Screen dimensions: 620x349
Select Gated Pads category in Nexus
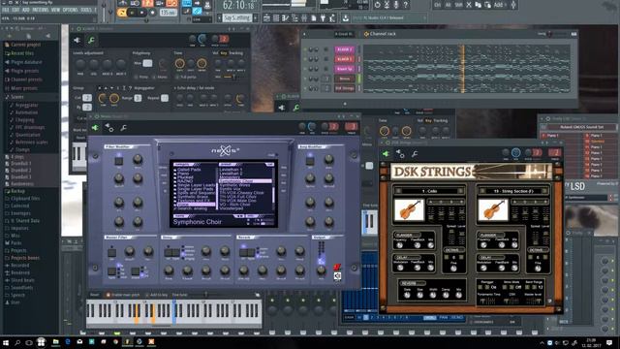click(x=189, y=170)
